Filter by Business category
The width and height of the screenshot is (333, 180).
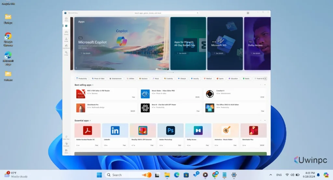coord(143,78)
